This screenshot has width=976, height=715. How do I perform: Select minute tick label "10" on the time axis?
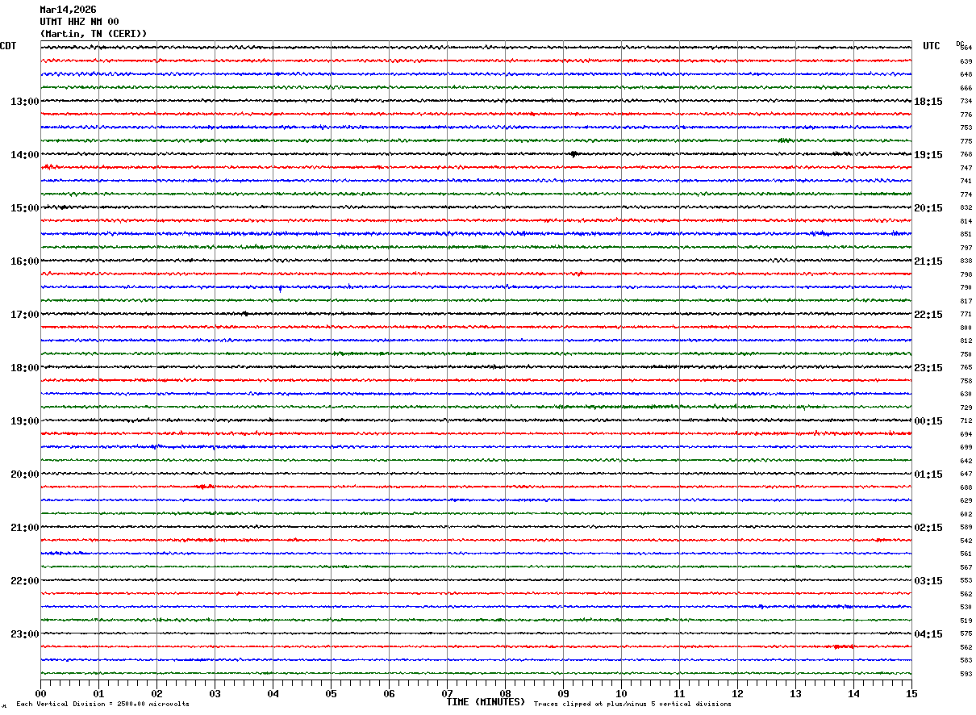(x=621, y=694)
